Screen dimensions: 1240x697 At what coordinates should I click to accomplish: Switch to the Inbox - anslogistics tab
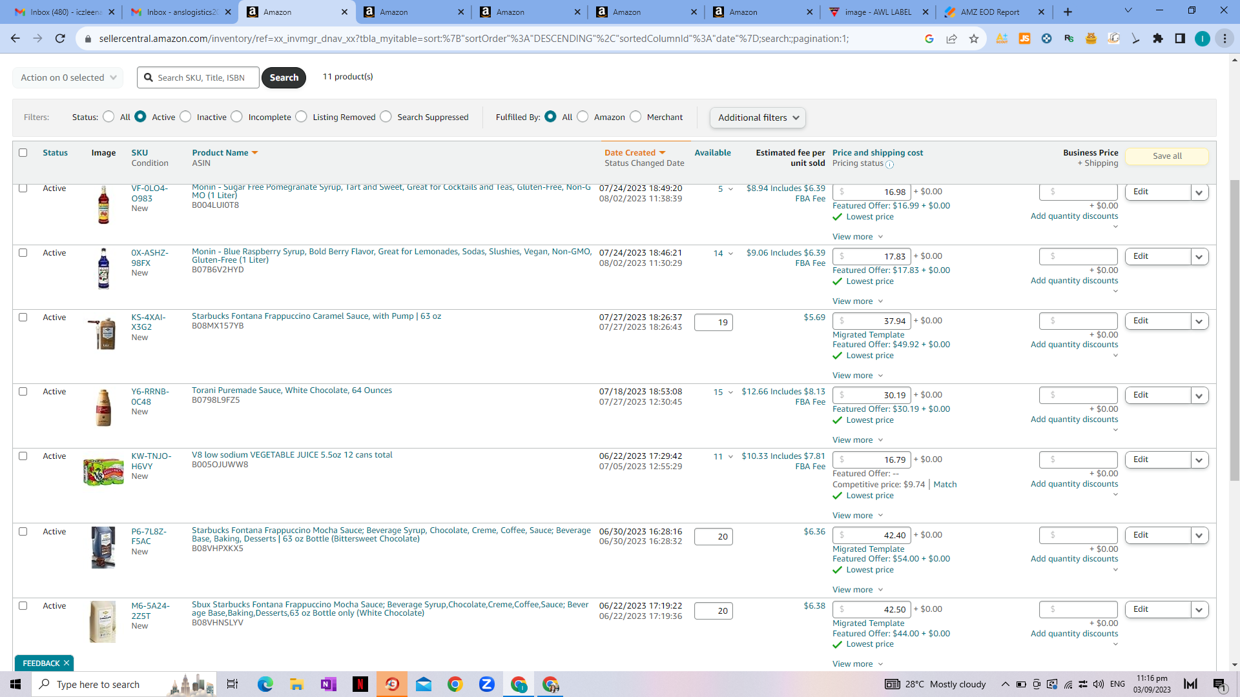pos(180,12)
